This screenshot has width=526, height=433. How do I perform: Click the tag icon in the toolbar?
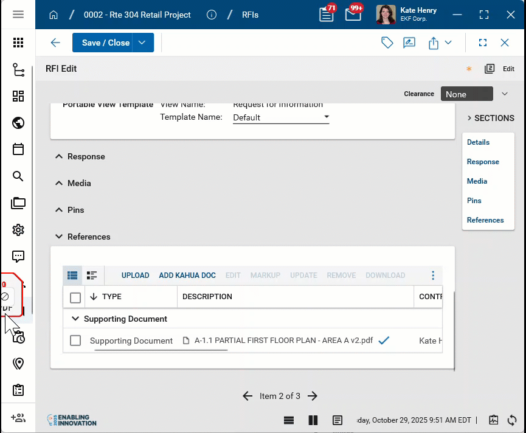[387, 43]
